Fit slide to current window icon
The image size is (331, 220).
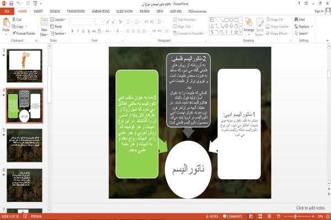328,216
